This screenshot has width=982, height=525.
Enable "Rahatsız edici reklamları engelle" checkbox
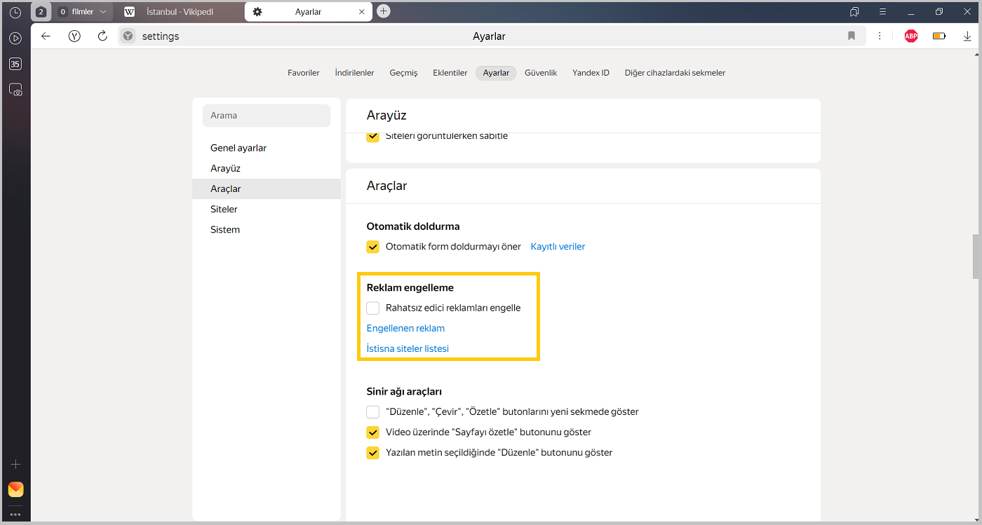373,308
